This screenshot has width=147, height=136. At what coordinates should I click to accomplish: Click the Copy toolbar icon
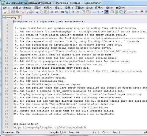click(x=41, y=12)
